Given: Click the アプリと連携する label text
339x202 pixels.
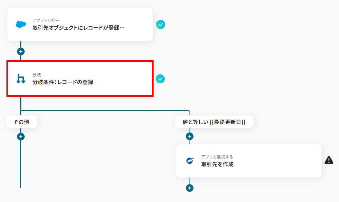Looking at the screenshot, I should [x=217, y=157].
